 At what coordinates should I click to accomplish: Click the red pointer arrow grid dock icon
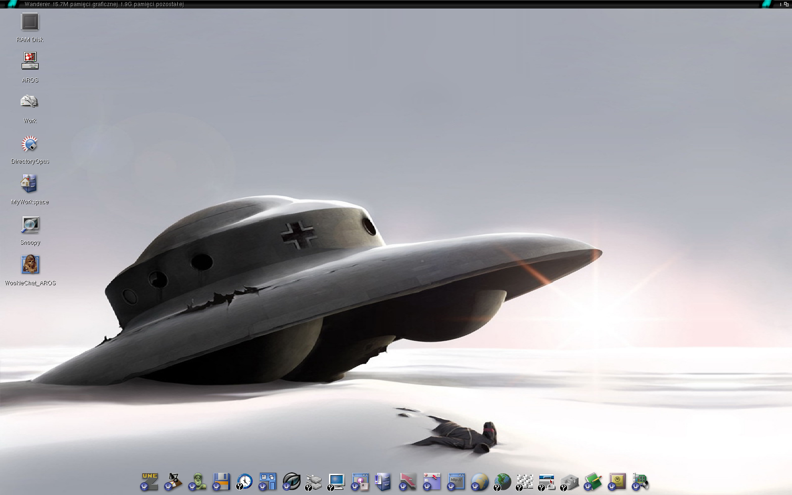coord(408,482)
